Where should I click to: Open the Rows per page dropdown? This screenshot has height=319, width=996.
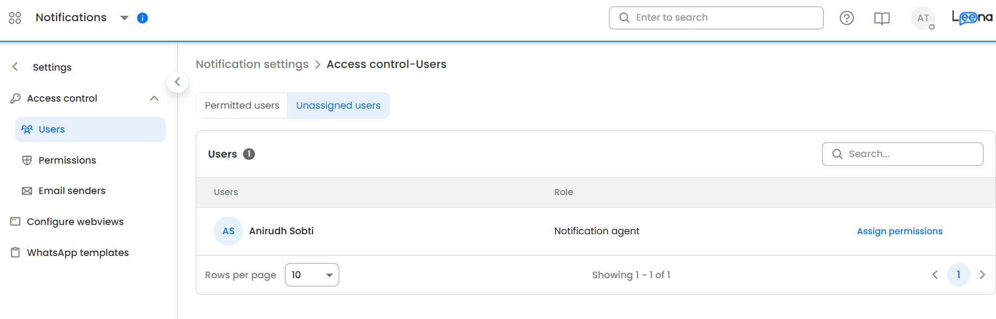(x=312, y=275)
